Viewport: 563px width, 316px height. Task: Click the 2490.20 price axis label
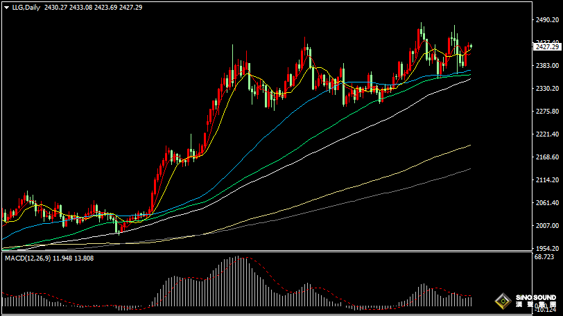(x=547, y=20)
